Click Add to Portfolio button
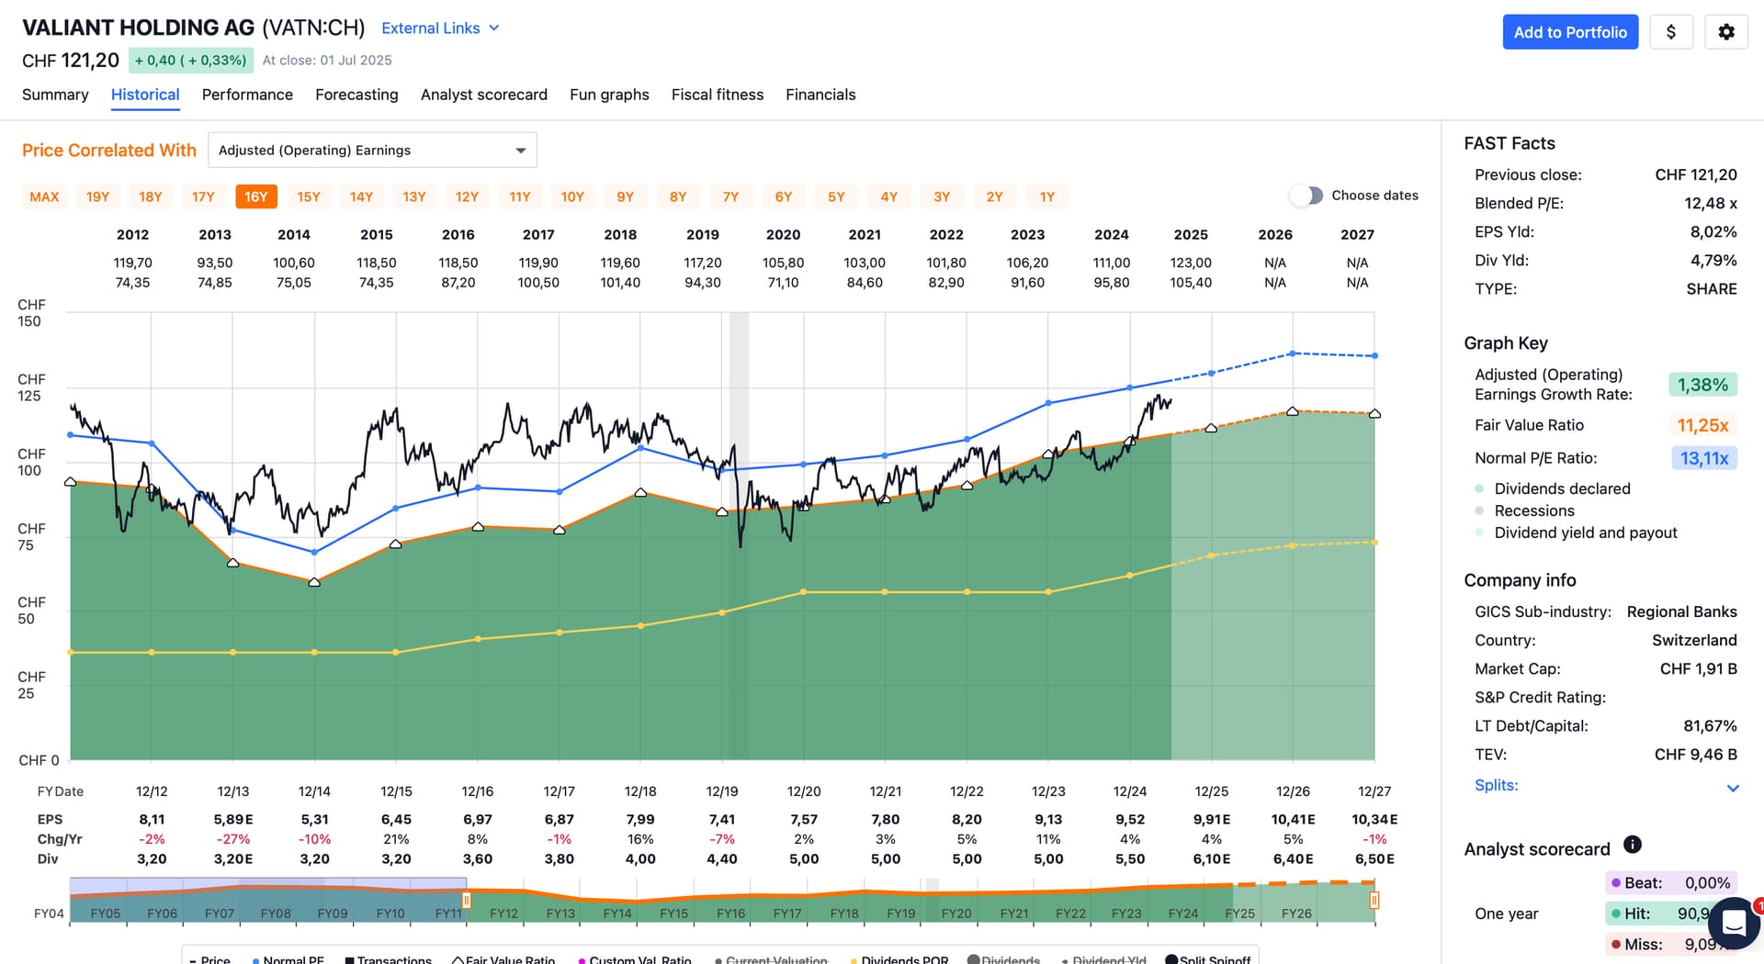 (1570, 32)
